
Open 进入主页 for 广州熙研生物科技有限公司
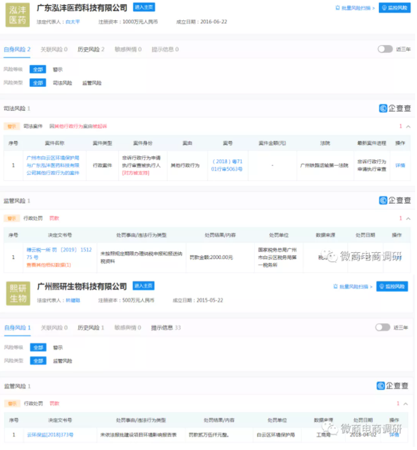click(144, 287)
